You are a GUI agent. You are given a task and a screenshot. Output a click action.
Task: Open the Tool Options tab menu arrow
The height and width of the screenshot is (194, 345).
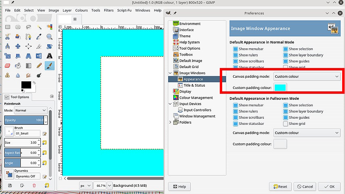point(52,97)
